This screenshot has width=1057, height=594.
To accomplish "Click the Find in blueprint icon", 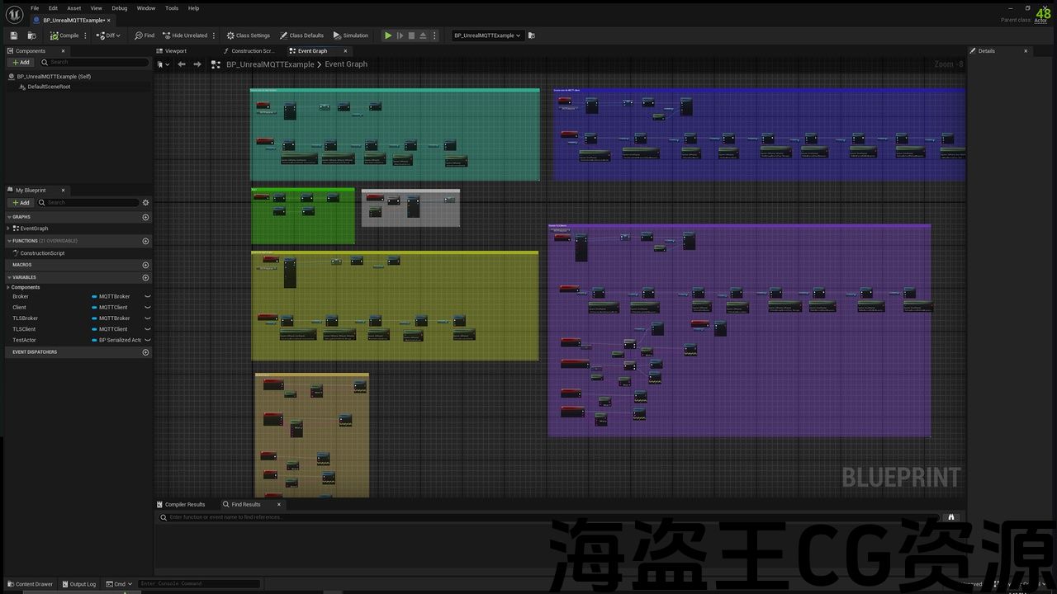I will click(x=145, y=35).
